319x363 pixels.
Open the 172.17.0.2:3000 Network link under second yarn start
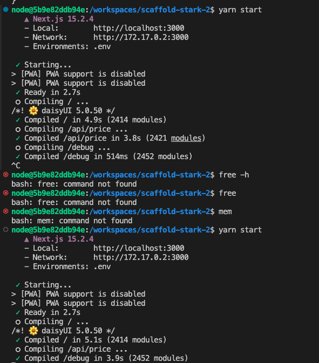pyautogui.click(x=141, y=257)
